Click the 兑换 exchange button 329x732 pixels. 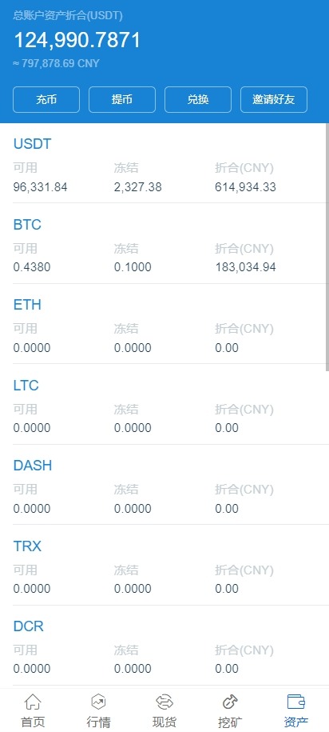198,99
